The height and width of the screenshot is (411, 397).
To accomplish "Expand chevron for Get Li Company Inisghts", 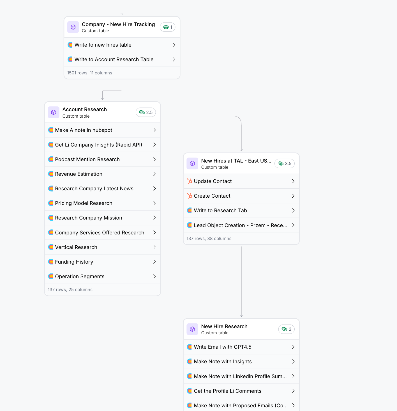I will [154, 145].
